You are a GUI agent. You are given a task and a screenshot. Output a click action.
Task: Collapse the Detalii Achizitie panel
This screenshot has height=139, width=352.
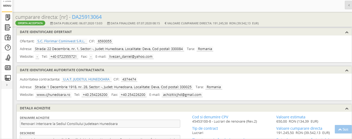pos(346,109)
